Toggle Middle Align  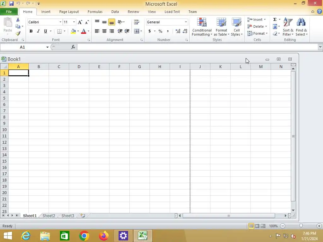tap(104, 22)
